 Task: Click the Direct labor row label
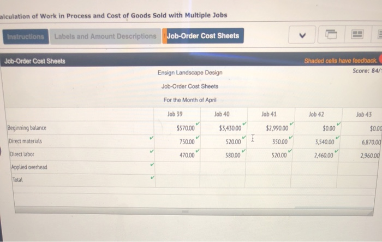click(22, 154)
